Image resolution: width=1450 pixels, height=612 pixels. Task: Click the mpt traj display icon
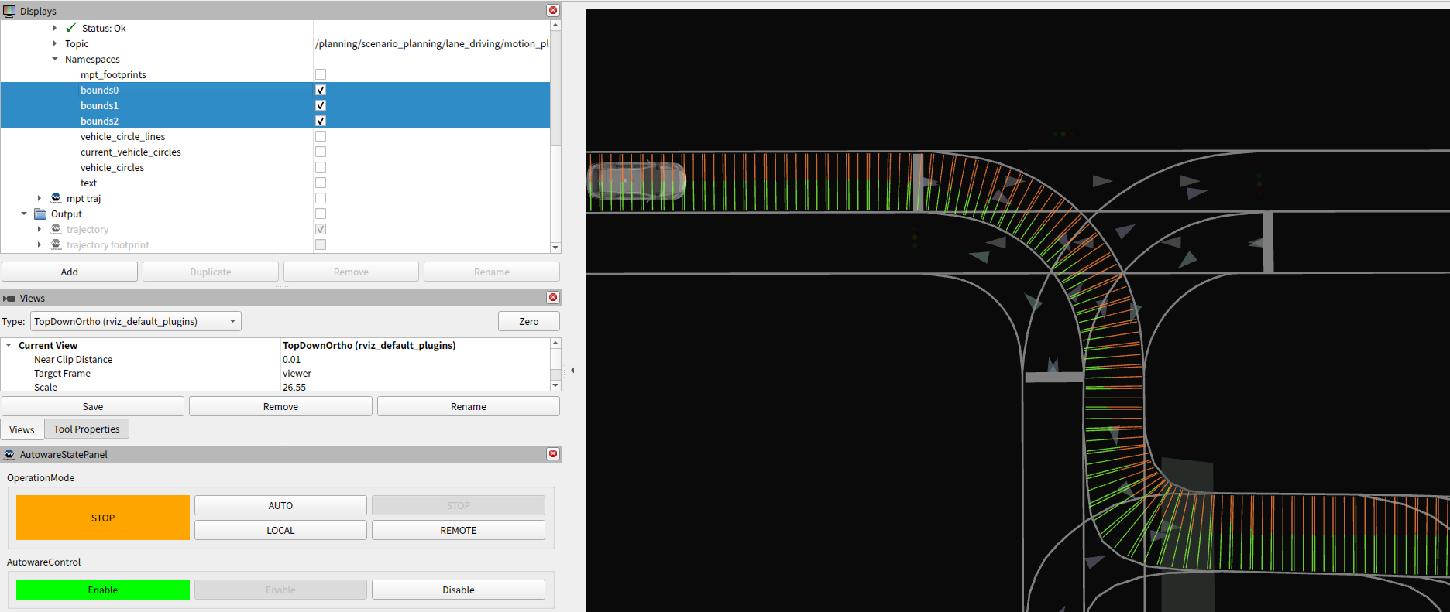pos(56,198)
